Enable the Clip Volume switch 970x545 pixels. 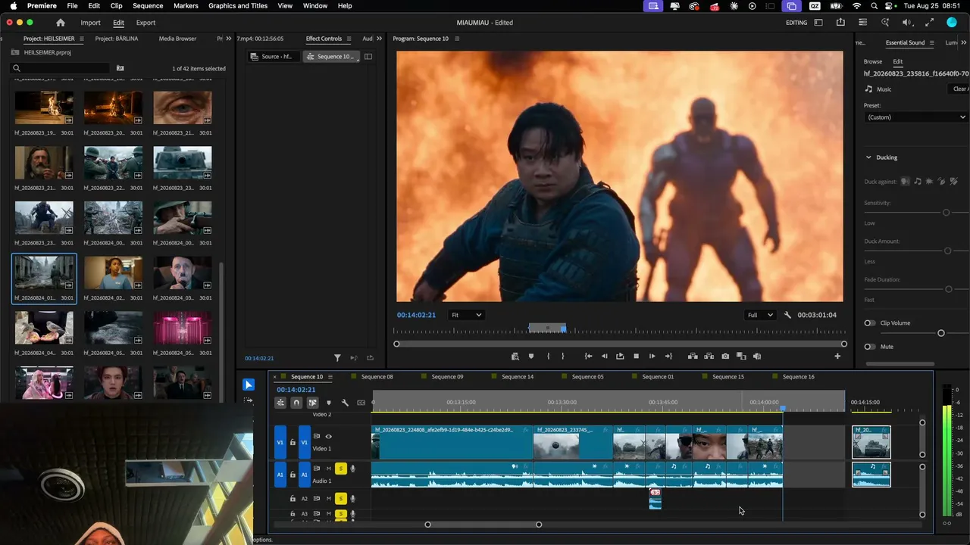(870, 323)
